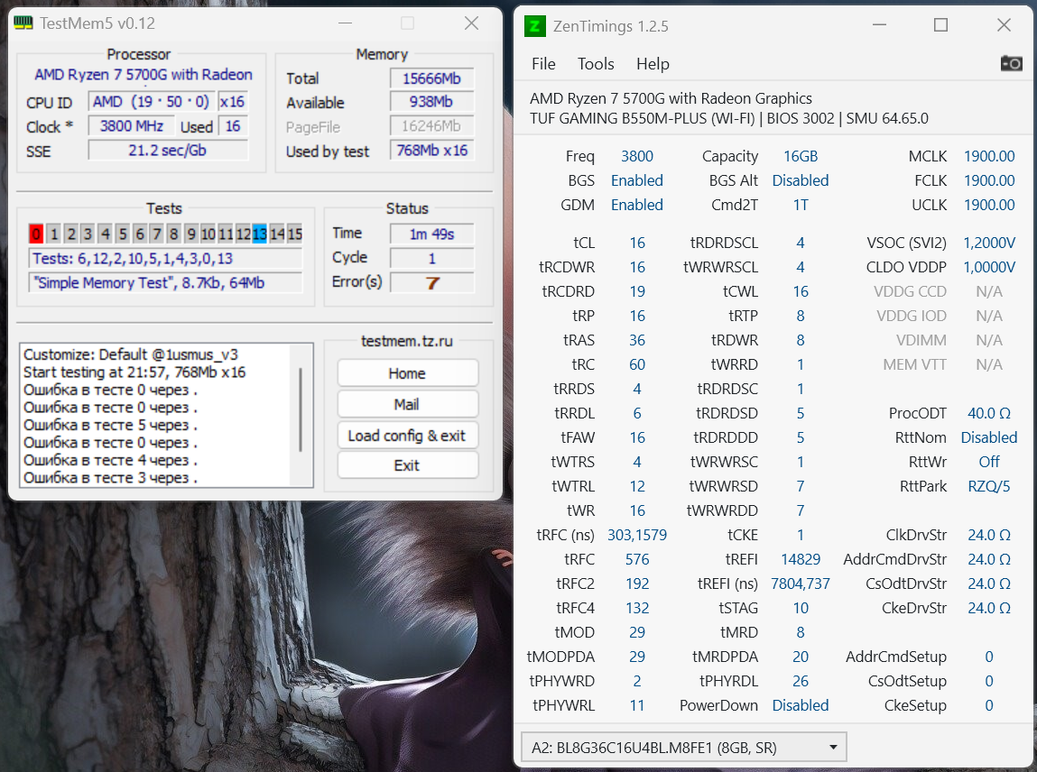This screenshot has width=1037, height=772.
Task: Click the Error(s) count field showing 7
Action: [x=432, y=283]
